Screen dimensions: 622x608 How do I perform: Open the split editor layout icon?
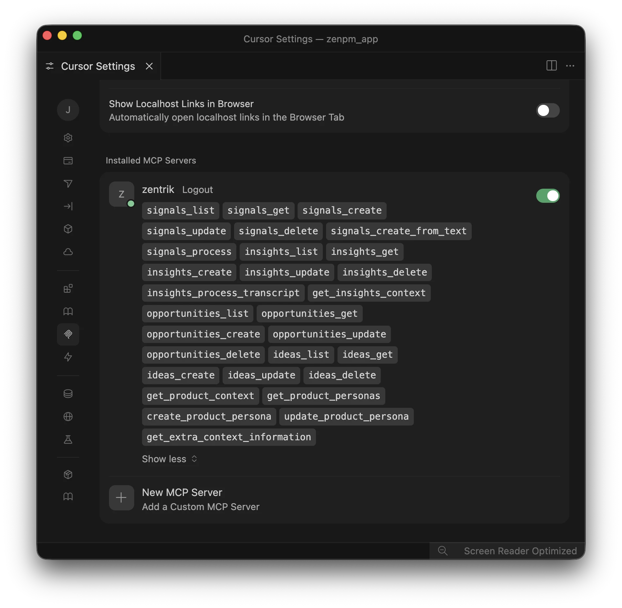551,66
